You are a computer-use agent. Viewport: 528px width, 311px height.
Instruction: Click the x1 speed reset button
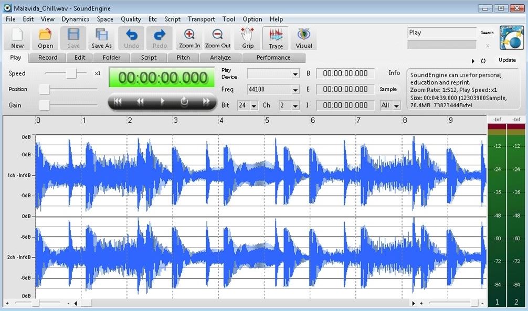click(x=98, y=73)
